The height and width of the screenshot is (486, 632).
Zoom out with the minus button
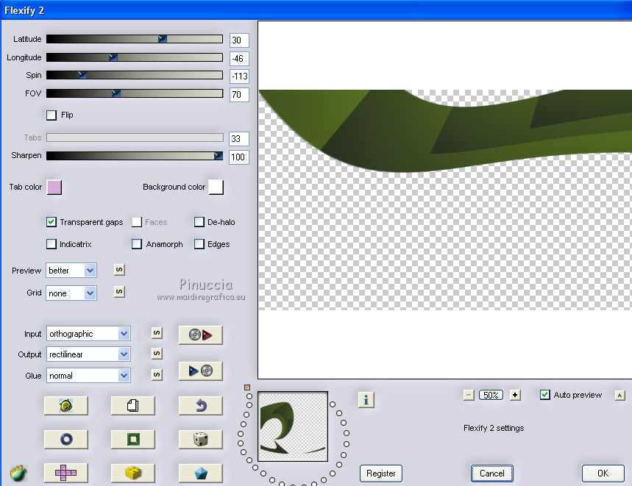469,396
